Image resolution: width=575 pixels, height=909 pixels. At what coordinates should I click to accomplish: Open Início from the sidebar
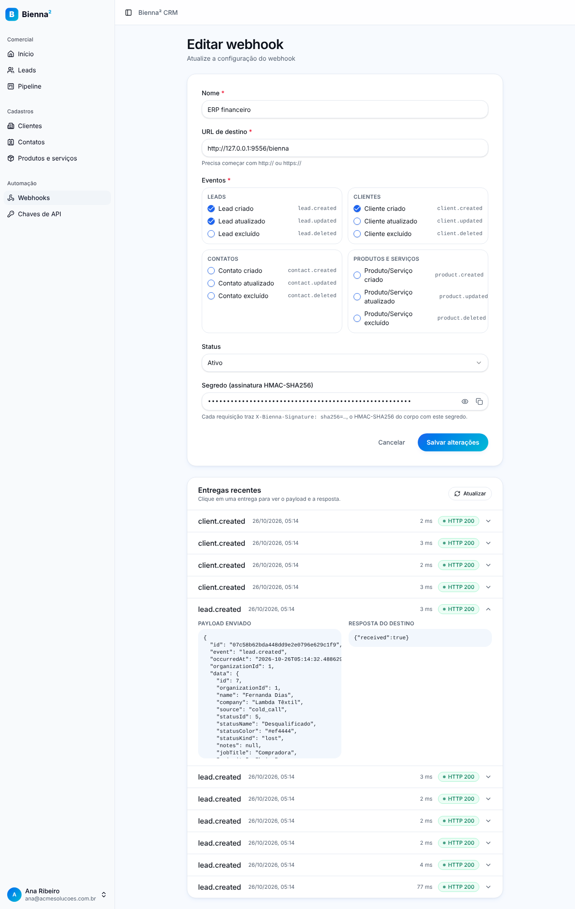click(x=57, y=54)
